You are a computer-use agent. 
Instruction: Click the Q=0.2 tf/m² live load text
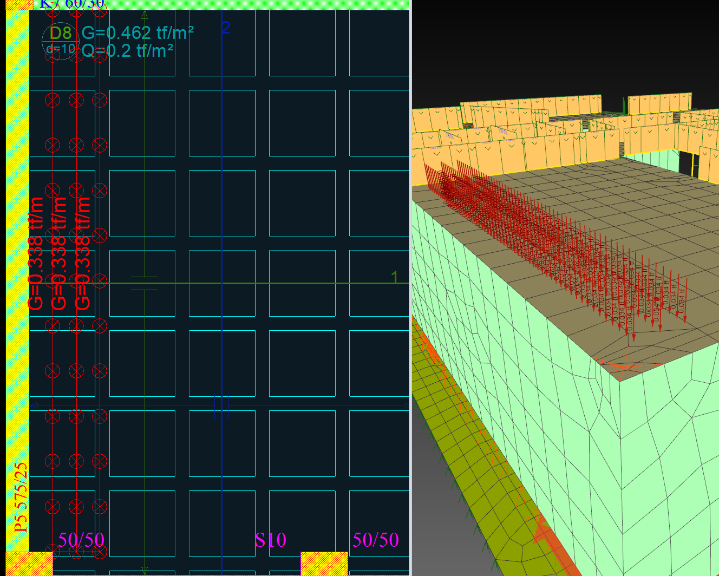(x=128, y=51)
